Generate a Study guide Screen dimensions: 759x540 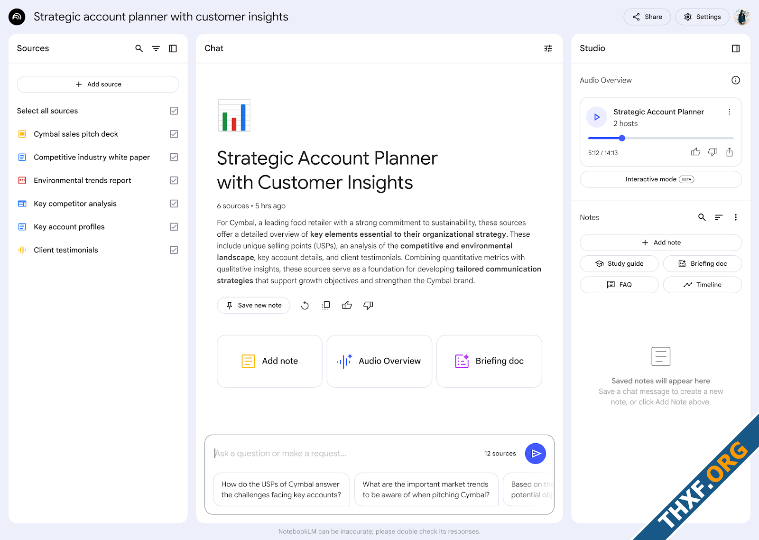[620, 264]
